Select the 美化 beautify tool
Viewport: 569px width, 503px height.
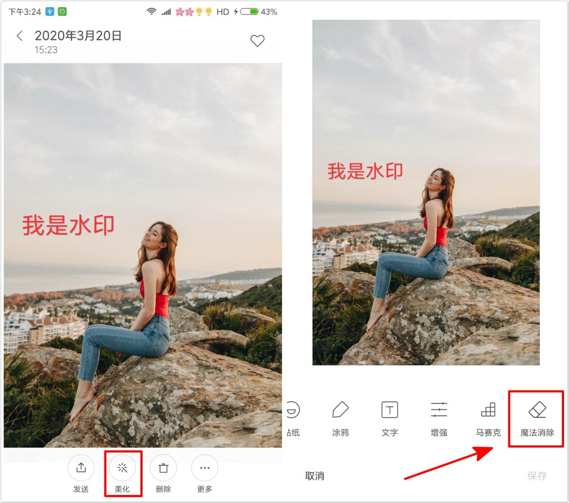pyautogui.click(x=122, y=474)
